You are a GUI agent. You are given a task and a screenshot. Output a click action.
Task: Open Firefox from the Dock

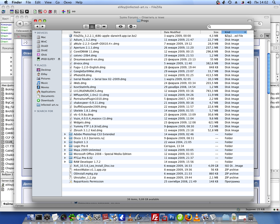(188, 217)
